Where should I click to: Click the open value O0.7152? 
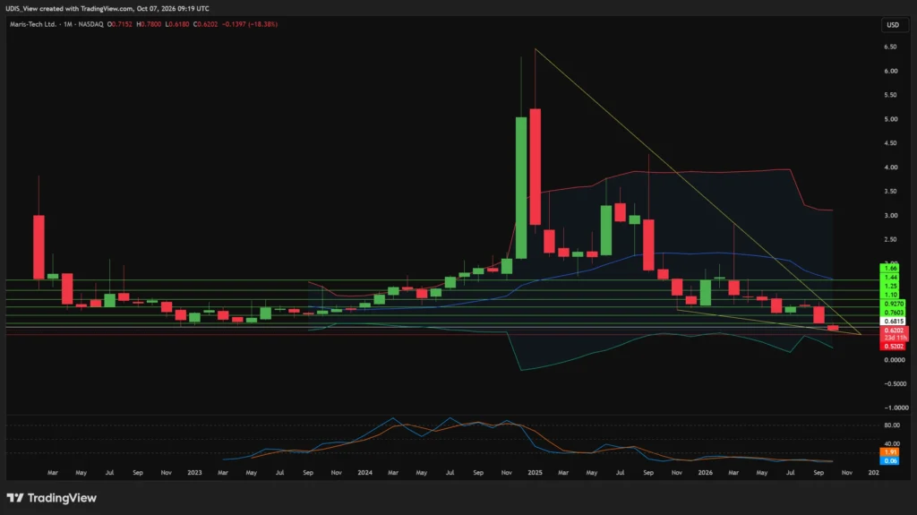[120, 24]
